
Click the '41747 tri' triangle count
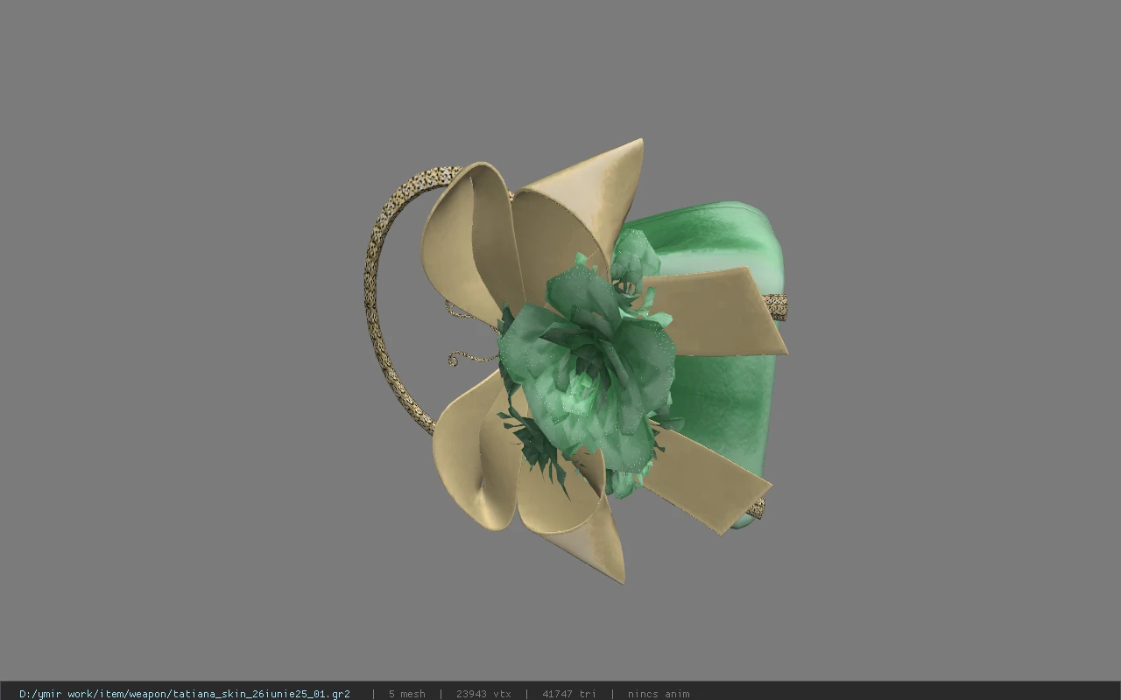coord(569,694)
